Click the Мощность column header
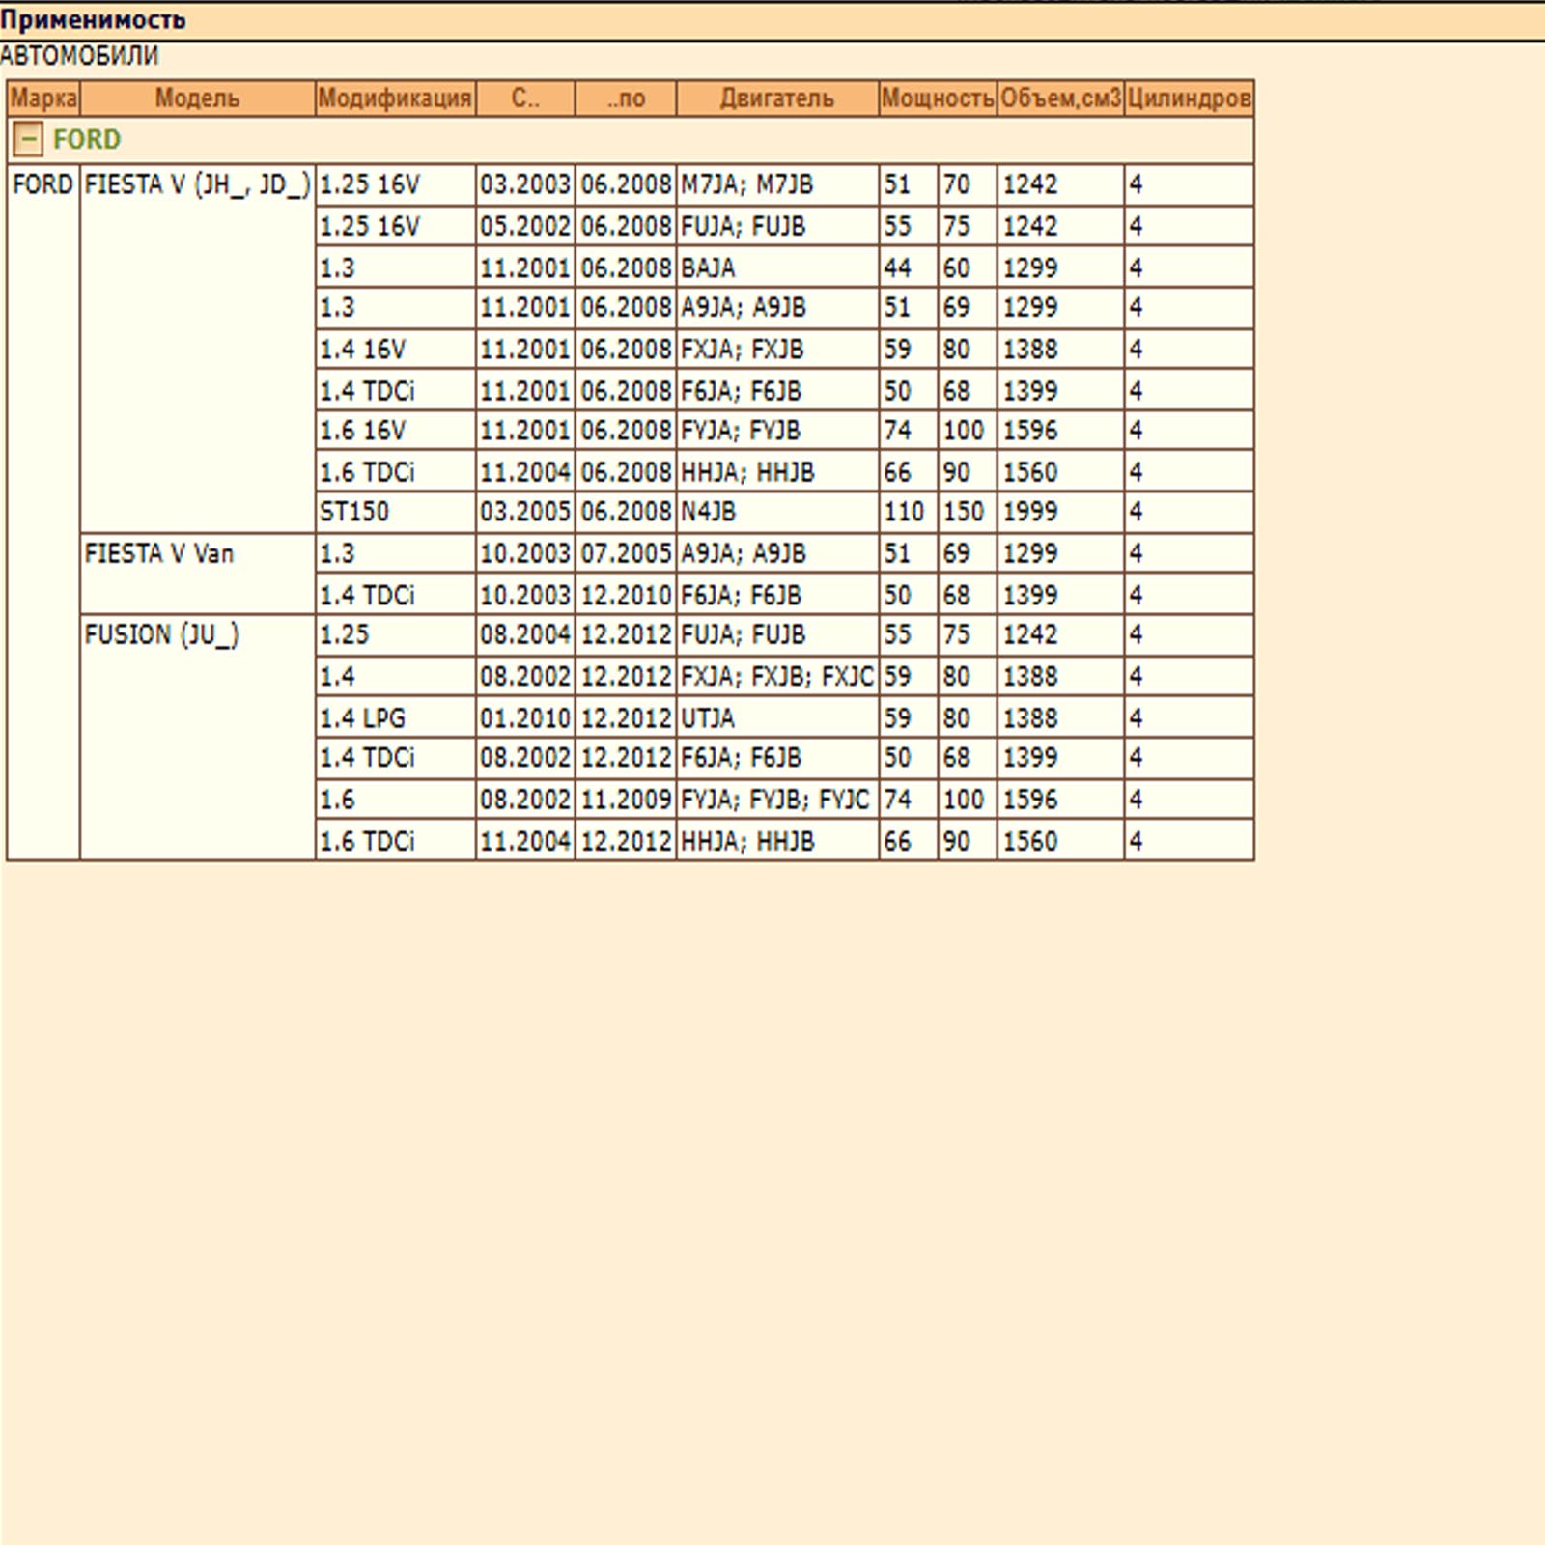 click(937, 98)
